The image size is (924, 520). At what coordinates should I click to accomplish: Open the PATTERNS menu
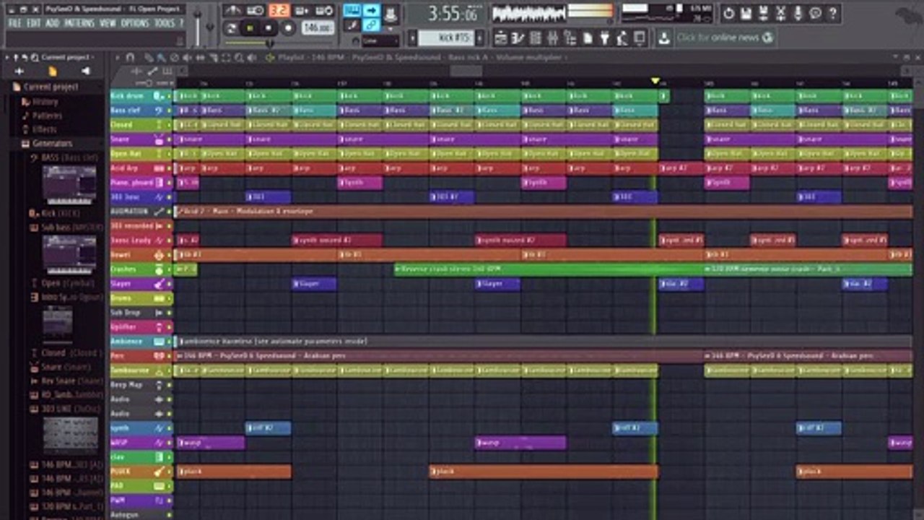pos(79,23)
